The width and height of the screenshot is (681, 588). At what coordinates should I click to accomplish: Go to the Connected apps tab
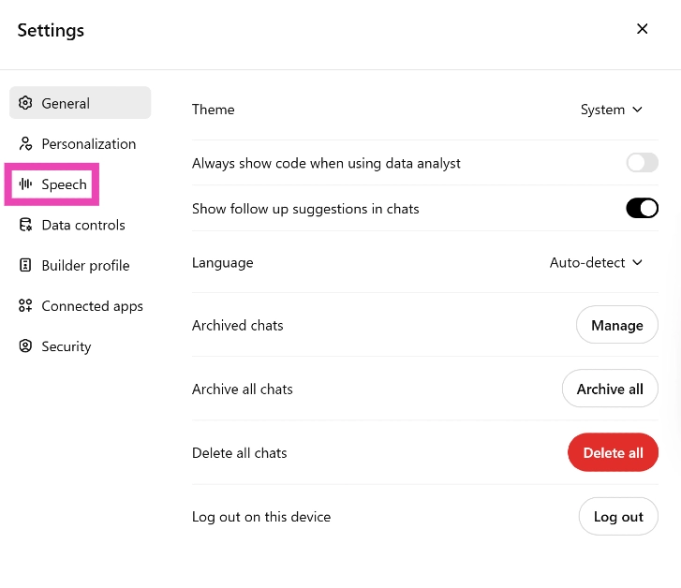[x=92, y=306]
